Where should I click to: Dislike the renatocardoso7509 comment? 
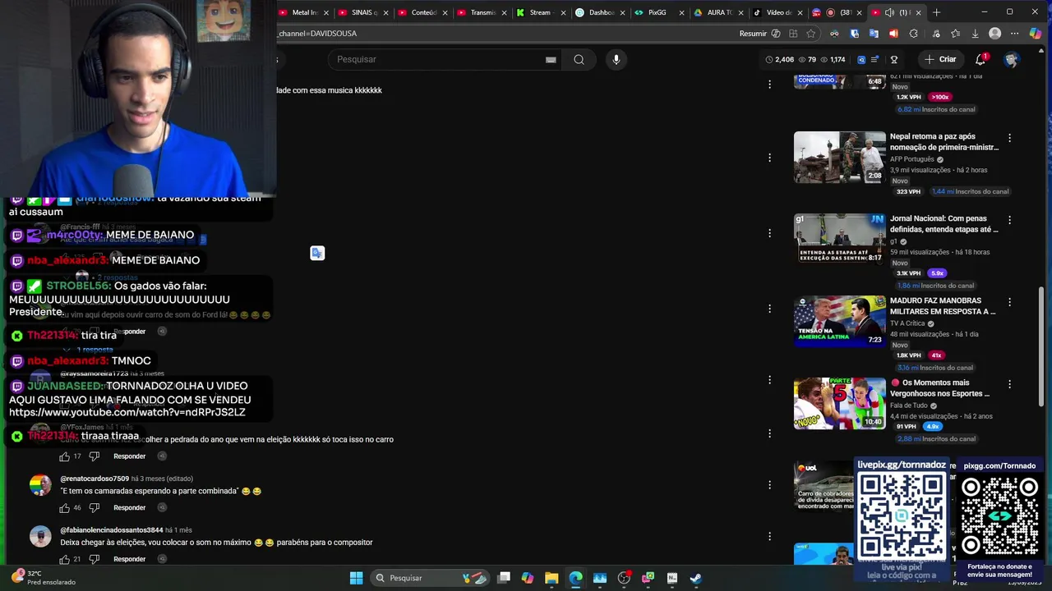94,508
